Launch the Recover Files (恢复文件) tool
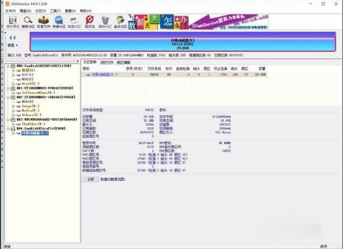 coord(43,22)
